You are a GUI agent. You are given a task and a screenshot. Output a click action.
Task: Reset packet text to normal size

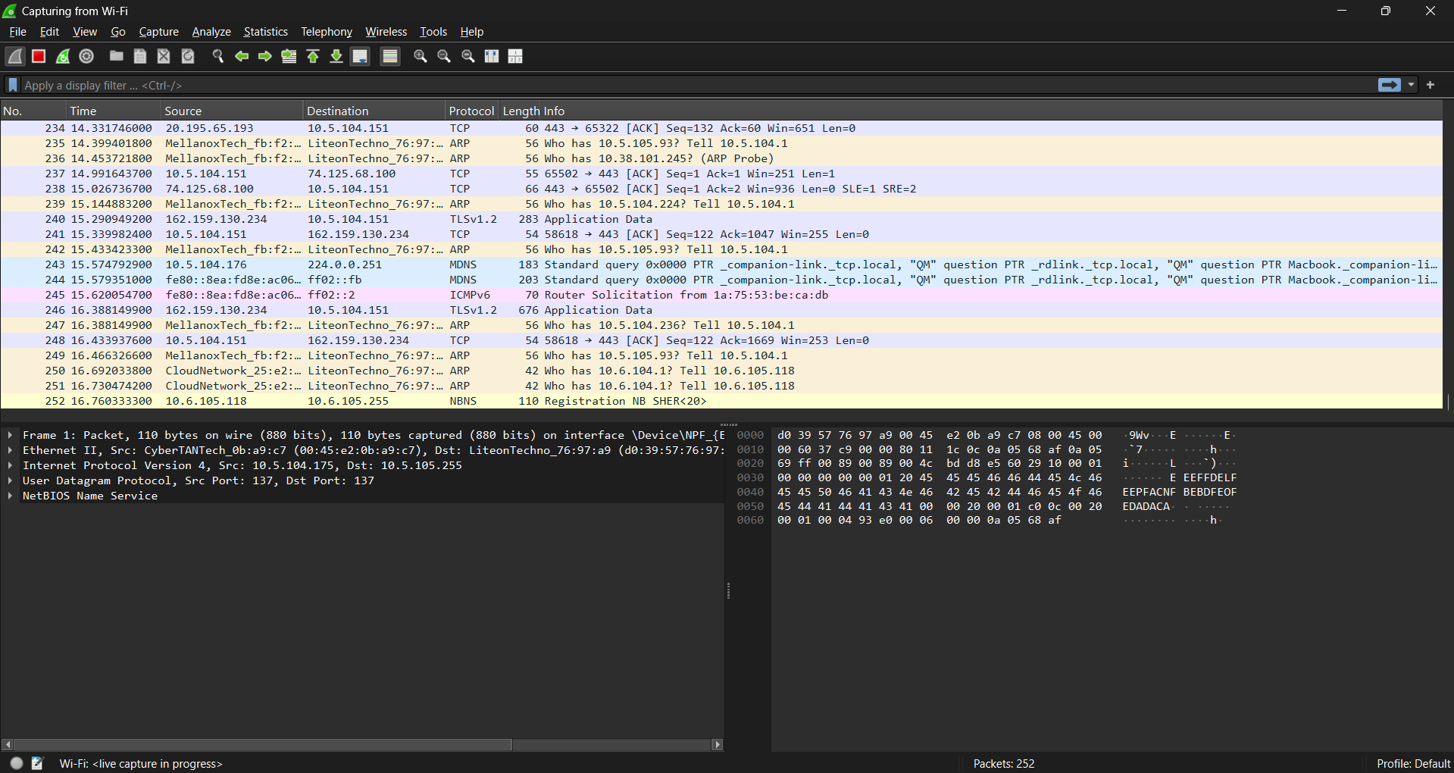click(468, 56)
